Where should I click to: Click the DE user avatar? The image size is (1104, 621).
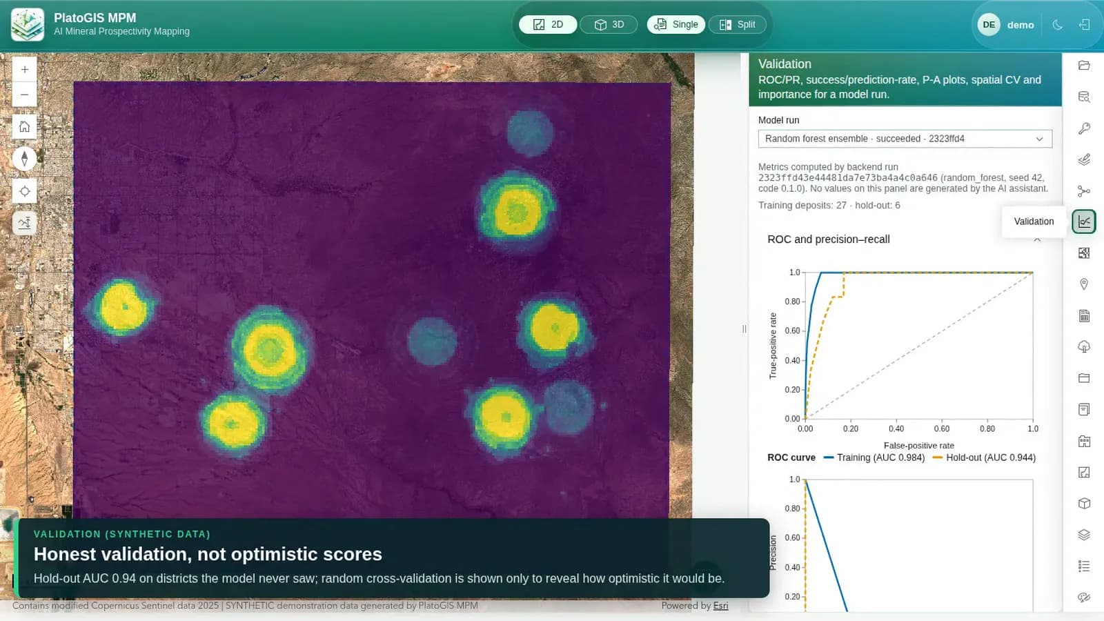pos(989,25)
